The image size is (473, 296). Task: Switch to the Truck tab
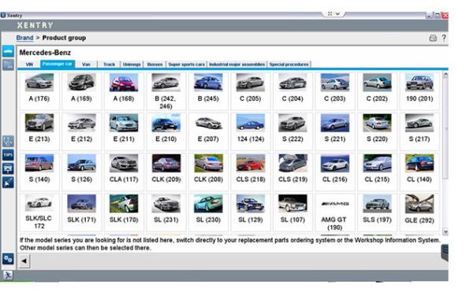[x=109, y=65]
